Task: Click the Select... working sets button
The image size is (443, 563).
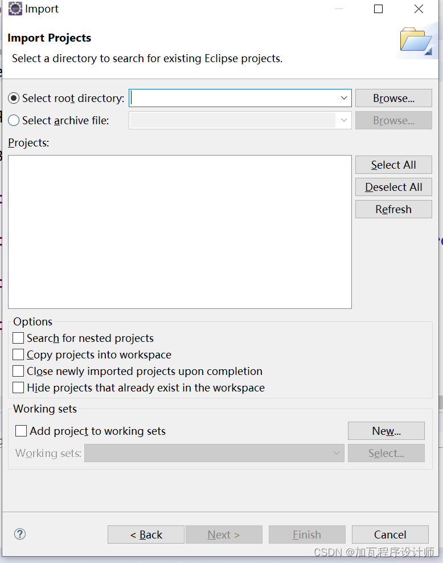Action: [x=386, y=453]
